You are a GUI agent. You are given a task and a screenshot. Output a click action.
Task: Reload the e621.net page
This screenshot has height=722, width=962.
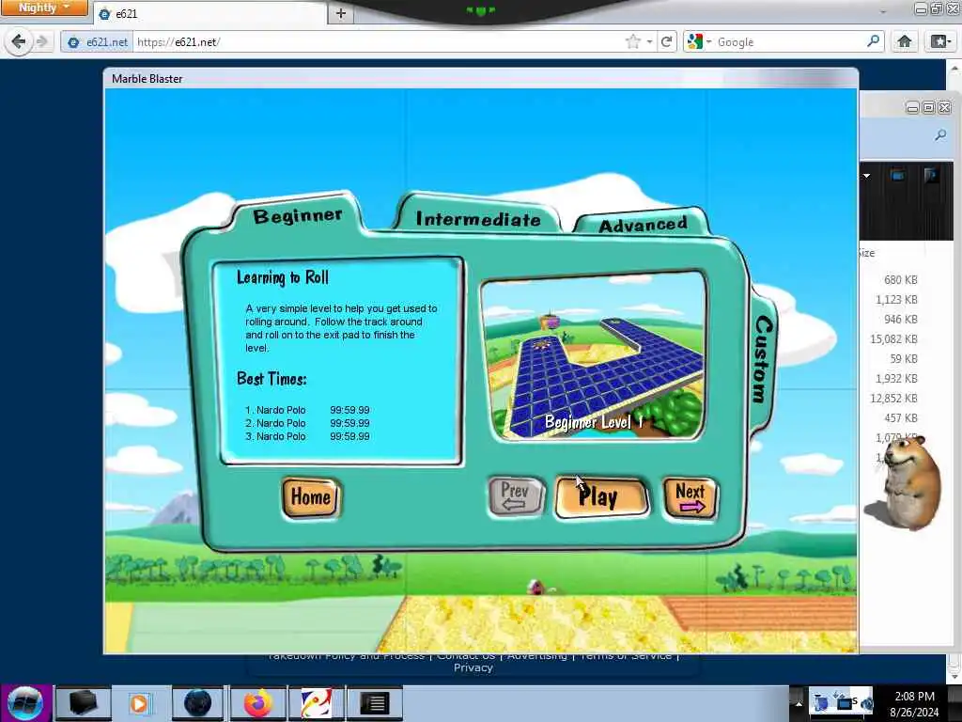[x=666, y=41]
